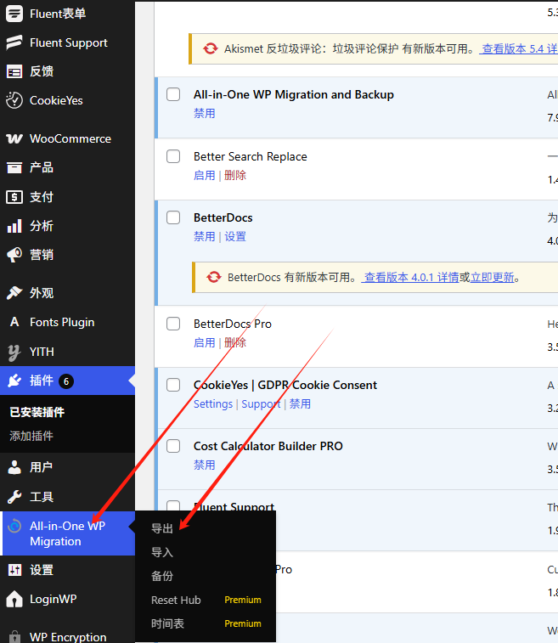Click the Fluent Support sidebar icon
The image size is (558, 643).
(x=14, y=42)
